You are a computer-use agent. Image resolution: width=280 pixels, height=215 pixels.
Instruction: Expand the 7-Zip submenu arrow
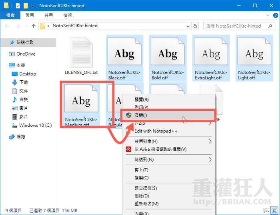tap(210, 123)
